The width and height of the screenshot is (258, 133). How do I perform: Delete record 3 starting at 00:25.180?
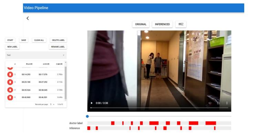[x=10, y=82]
